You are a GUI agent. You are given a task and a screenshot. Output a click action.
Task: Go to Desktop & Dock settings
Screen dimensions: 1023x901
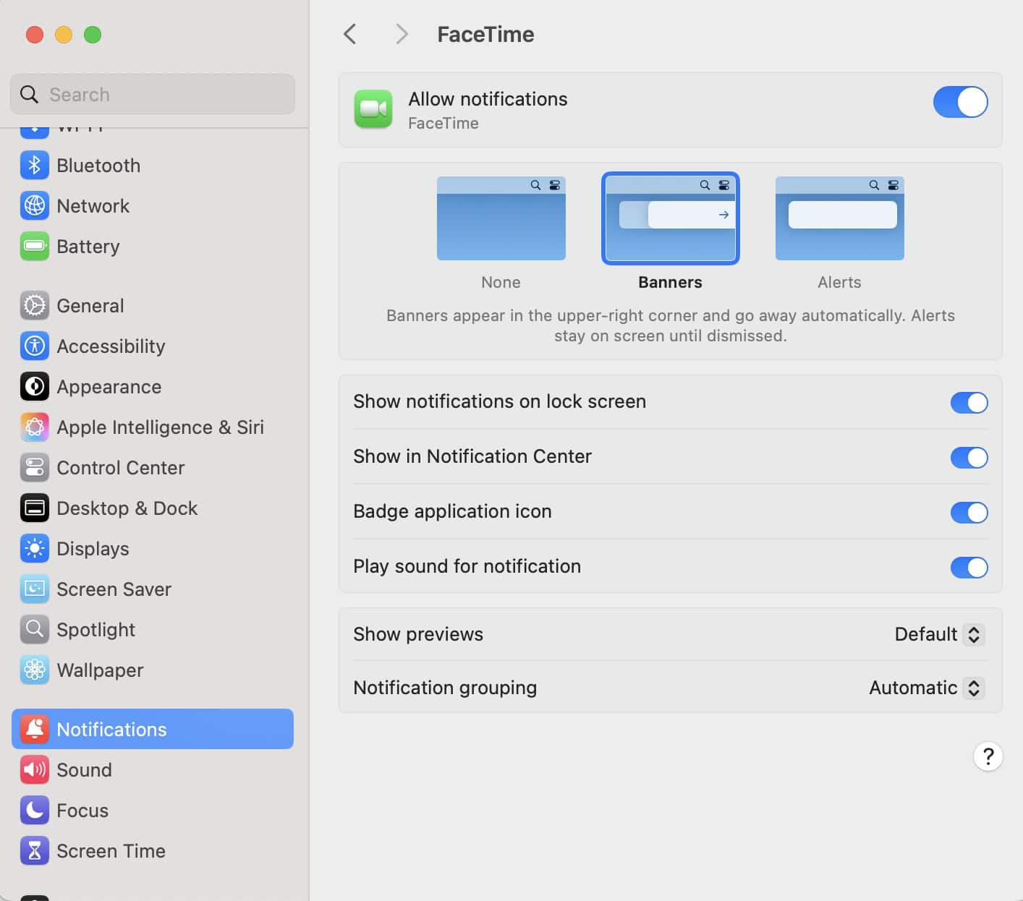pos(127,508)
